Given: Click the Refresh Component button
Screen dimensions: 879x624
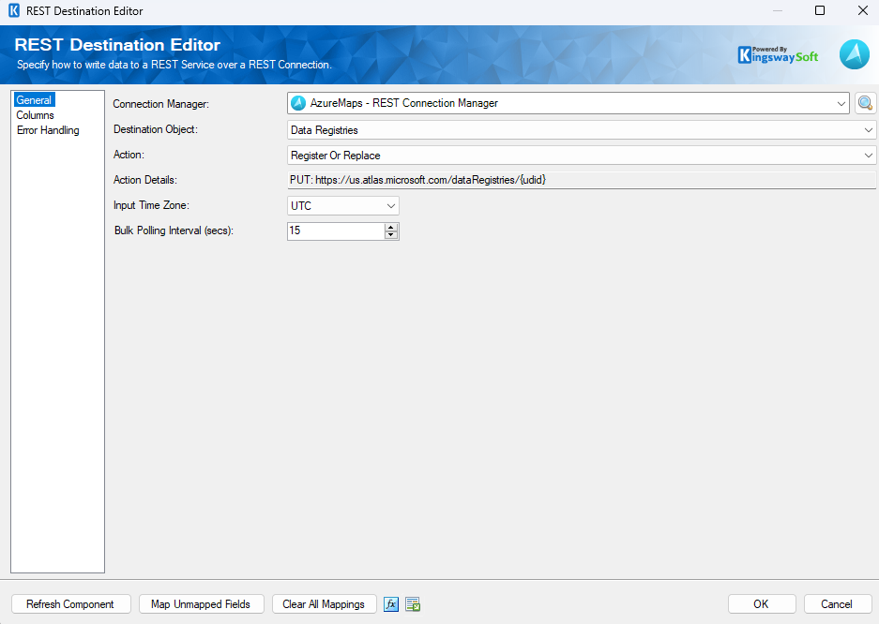Looking at the screenshot, I should (x=70, y=604).
